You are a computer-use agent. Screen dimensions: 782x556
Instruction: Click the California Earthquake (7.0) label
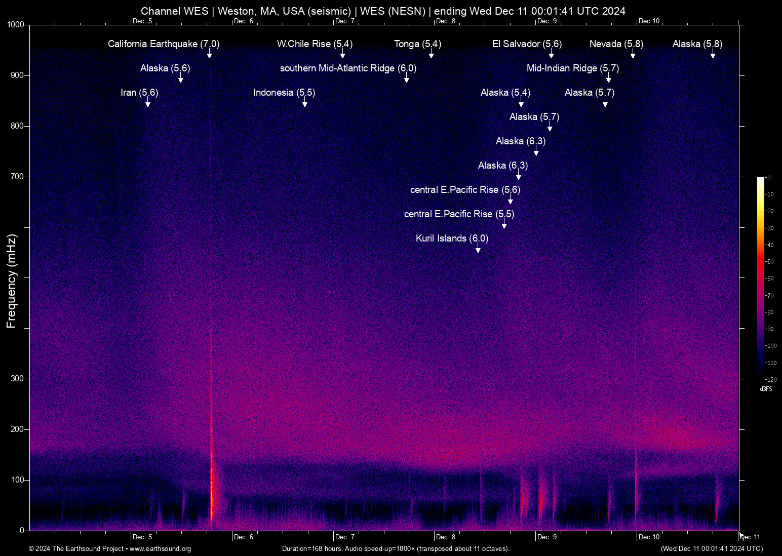pos(164,44)
